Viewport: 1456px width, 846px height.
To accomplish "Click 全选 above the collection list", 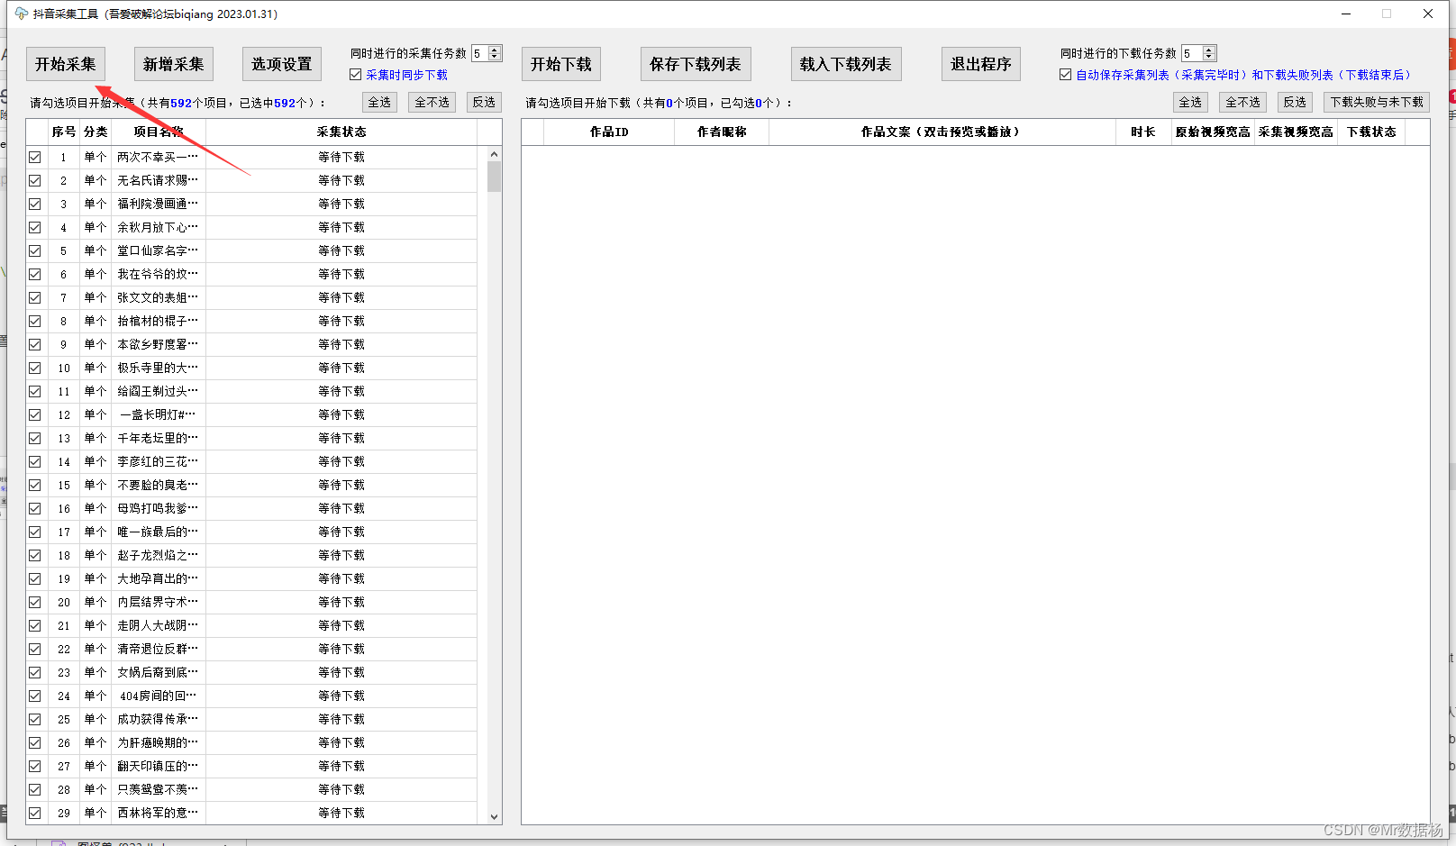I will pos(379,102).
